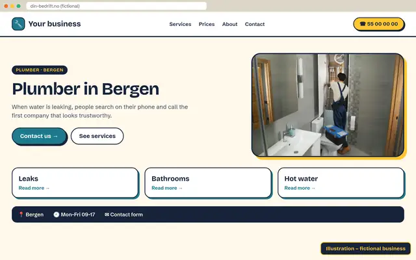Open the Contact form link
Screen dimensions: 416x260
pyautogui.click(x=126, y=214)
